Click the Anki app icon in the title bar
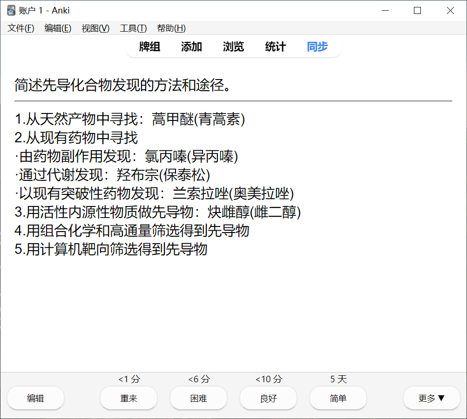This screenshot has width=467, height=419. pyautogui.click(x=11, y=11)
